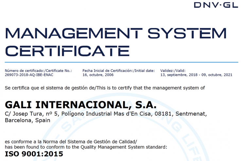Click the DNV·GL logo
Viewport: 243px width, 161px height.
tap(215, 5)
